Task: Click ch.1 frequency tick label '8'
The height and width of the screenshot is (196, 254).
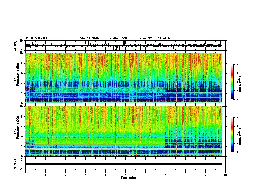Action: pos(22,63)
